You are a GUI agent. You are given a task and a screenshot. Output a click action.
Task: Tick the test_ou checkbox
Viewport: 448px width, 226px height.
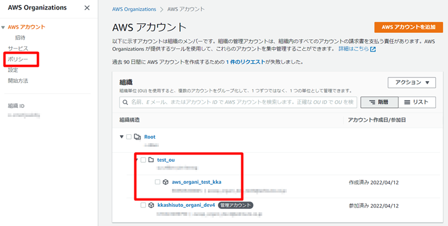point(143,160)
